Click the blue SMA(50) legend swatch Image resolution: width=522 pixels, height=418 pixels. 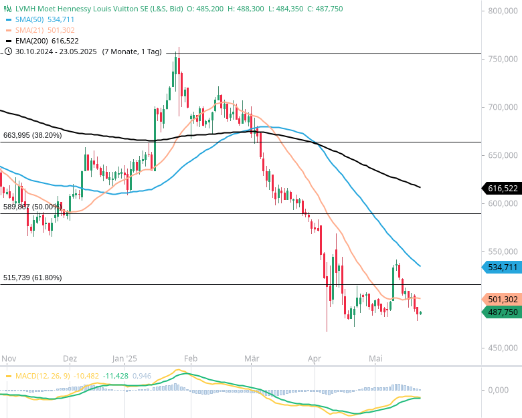[9, 19]
